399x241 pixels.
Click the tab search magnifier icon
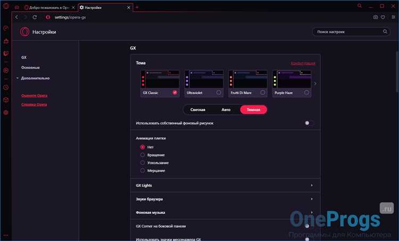[x=360, y=6]
